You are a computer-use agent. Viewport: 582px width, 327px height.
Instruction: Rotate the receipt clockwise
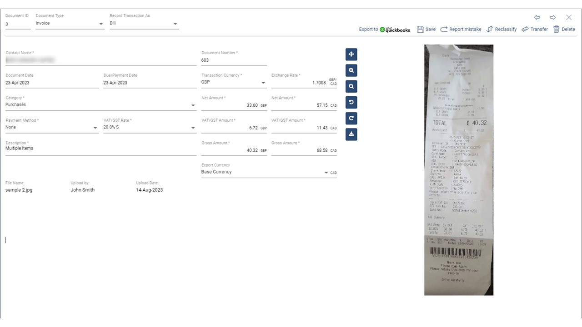[x=351, y=118]
